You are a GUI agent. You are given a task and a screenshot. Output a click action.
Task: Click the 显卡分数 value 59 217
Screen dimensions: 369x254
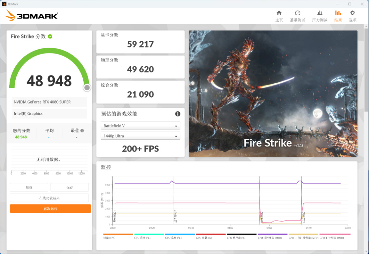(140, 44)
